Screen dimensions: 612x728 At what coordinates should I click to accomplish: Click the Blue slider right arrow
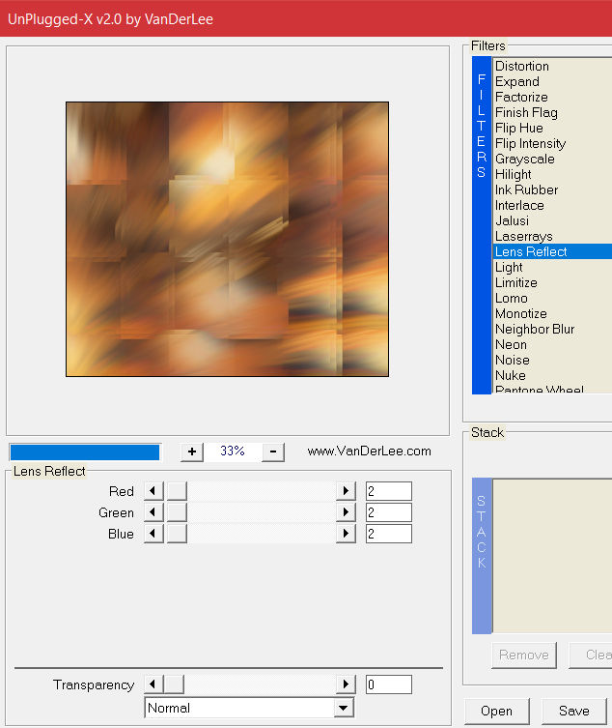coord(346,534)
